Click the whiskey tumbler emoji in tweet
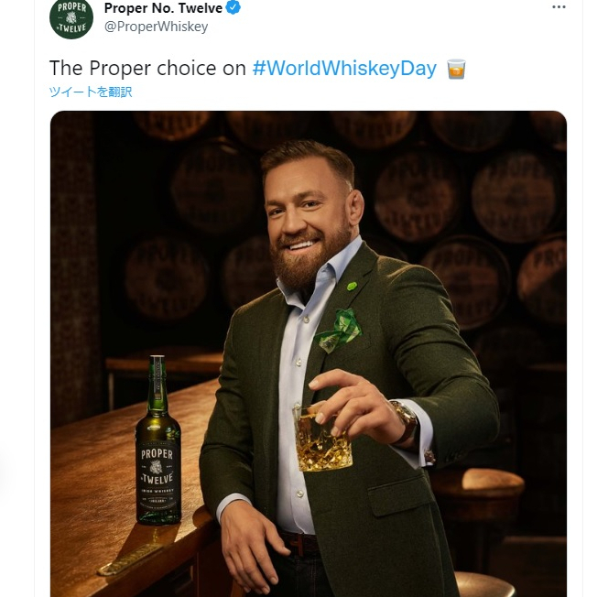This screenshot has height=597, width=608. (x=455, y=69)
